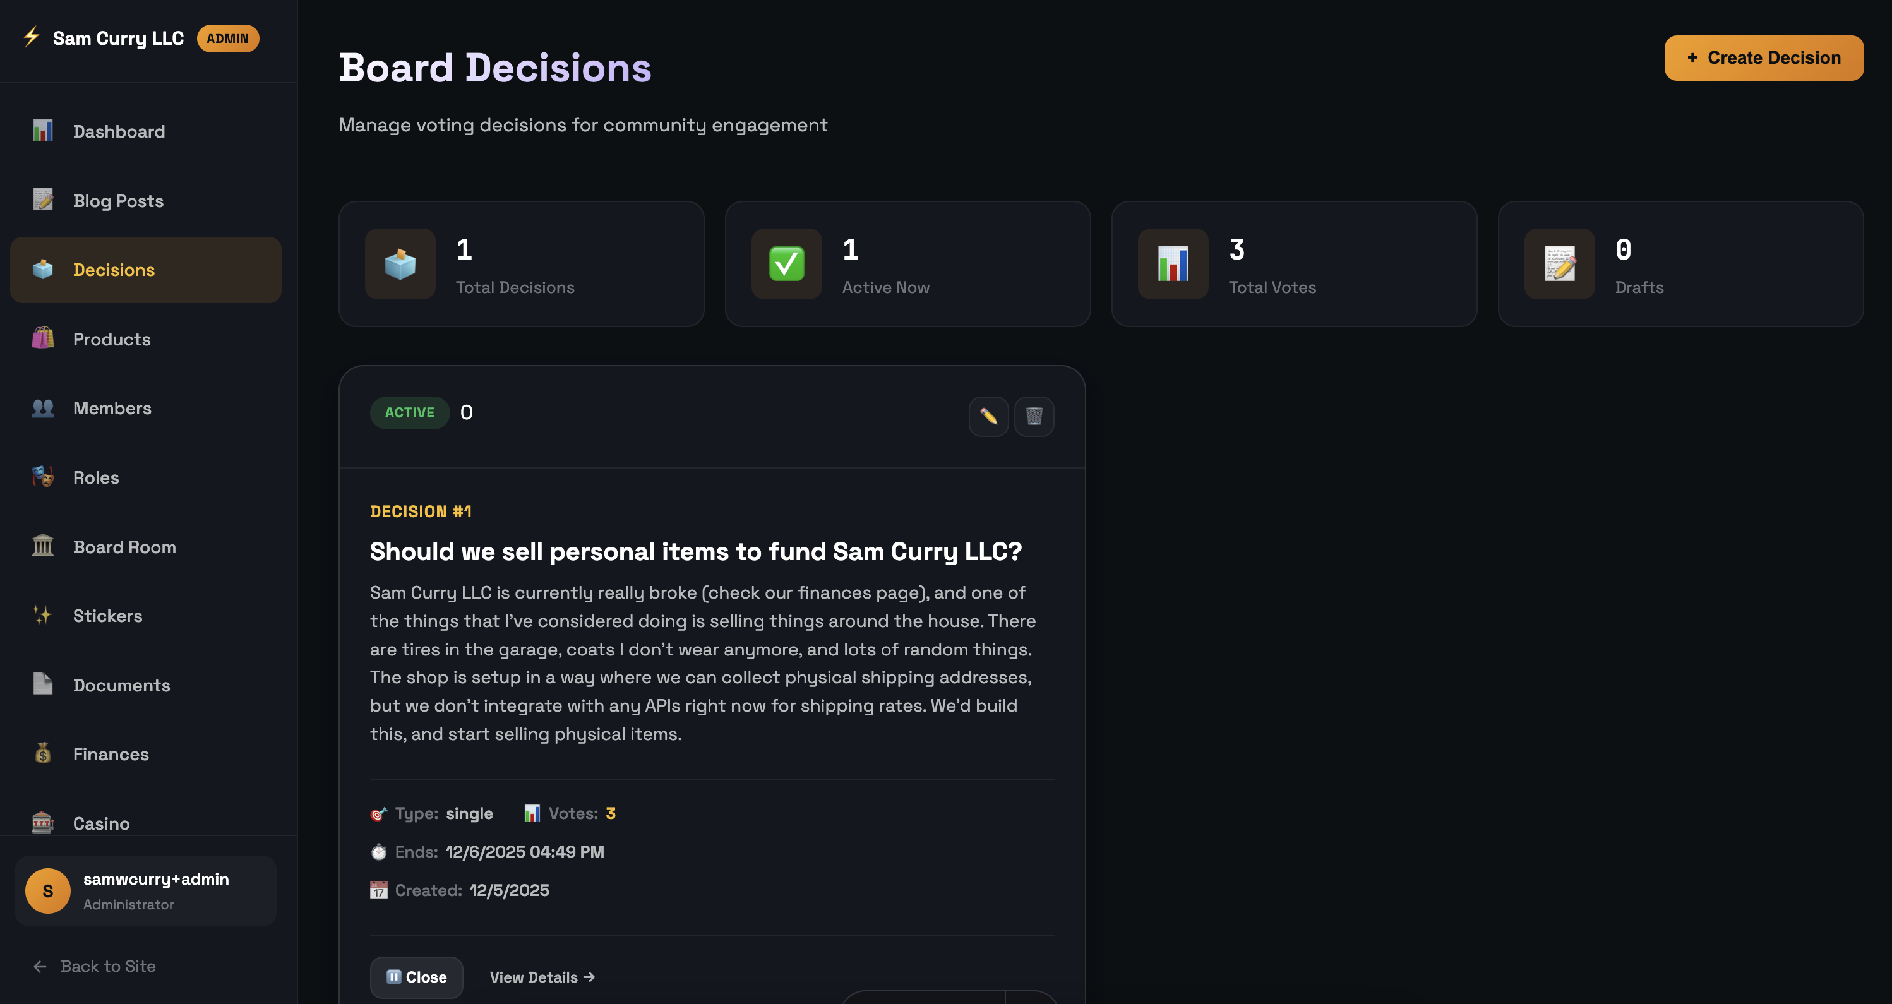
Task: Click the Dashboard bar chart icon
Action: click(x=42, y=131)
